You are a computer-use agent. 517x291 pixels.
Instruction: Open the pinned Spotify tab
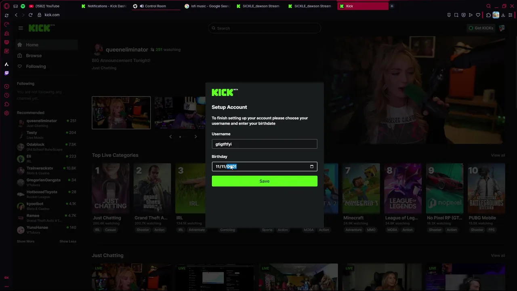pyautogui.click(x=23, y=6)
